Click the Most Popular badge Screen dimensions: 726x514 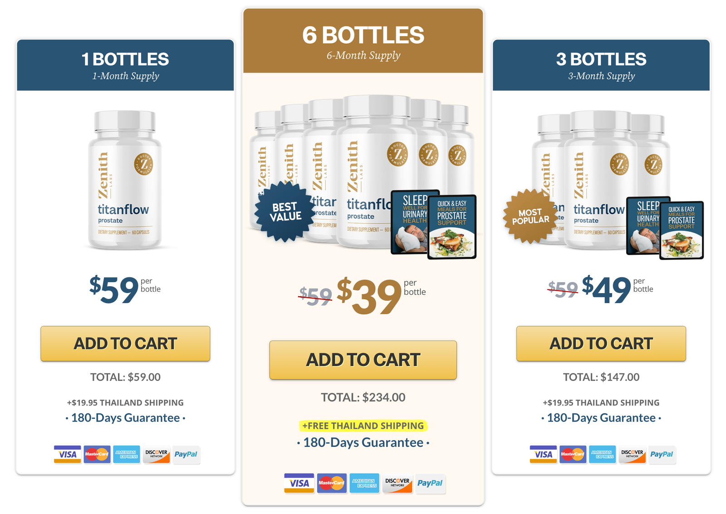[530, 216]
